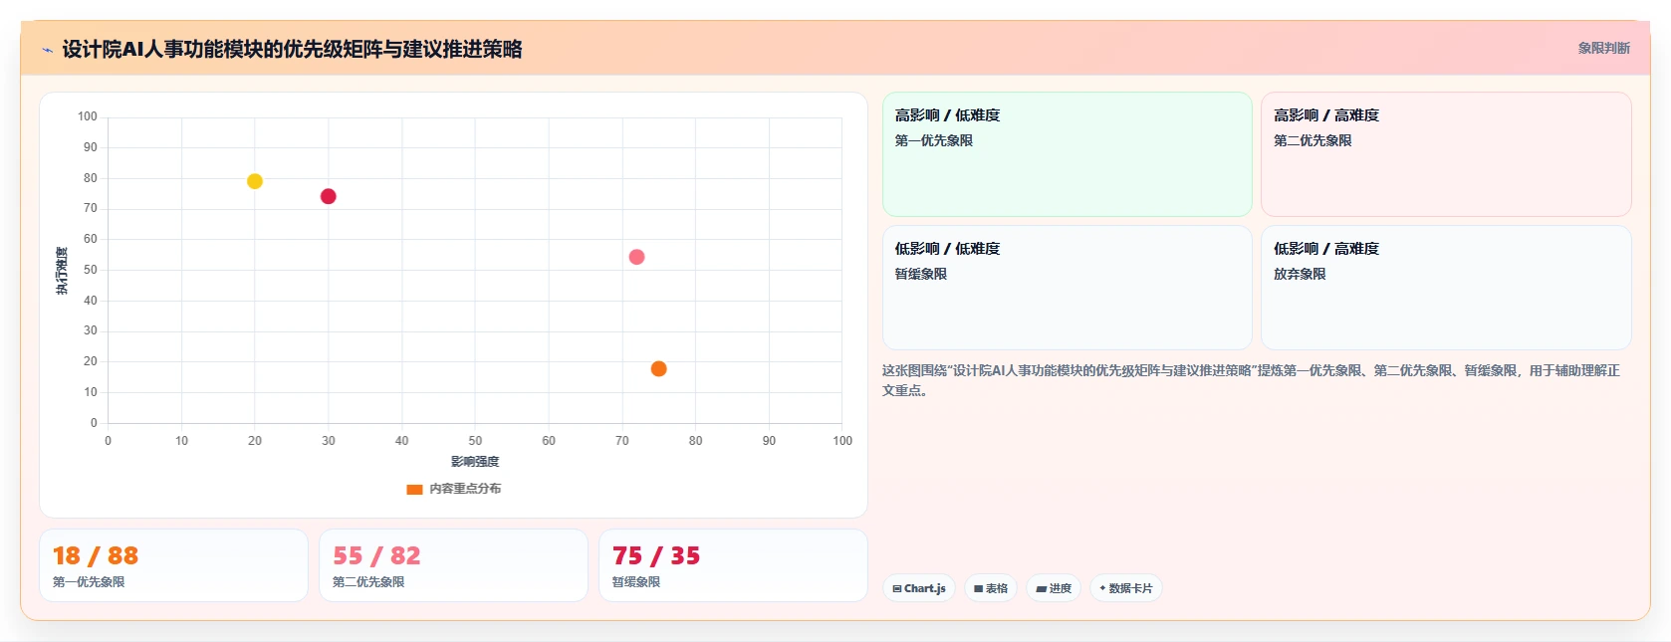Click the x-axis tick label 50

pyautogui.click(x=475, y=441)
